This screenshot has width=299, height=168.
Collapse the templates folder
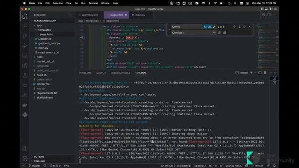(x=36, y=30)
